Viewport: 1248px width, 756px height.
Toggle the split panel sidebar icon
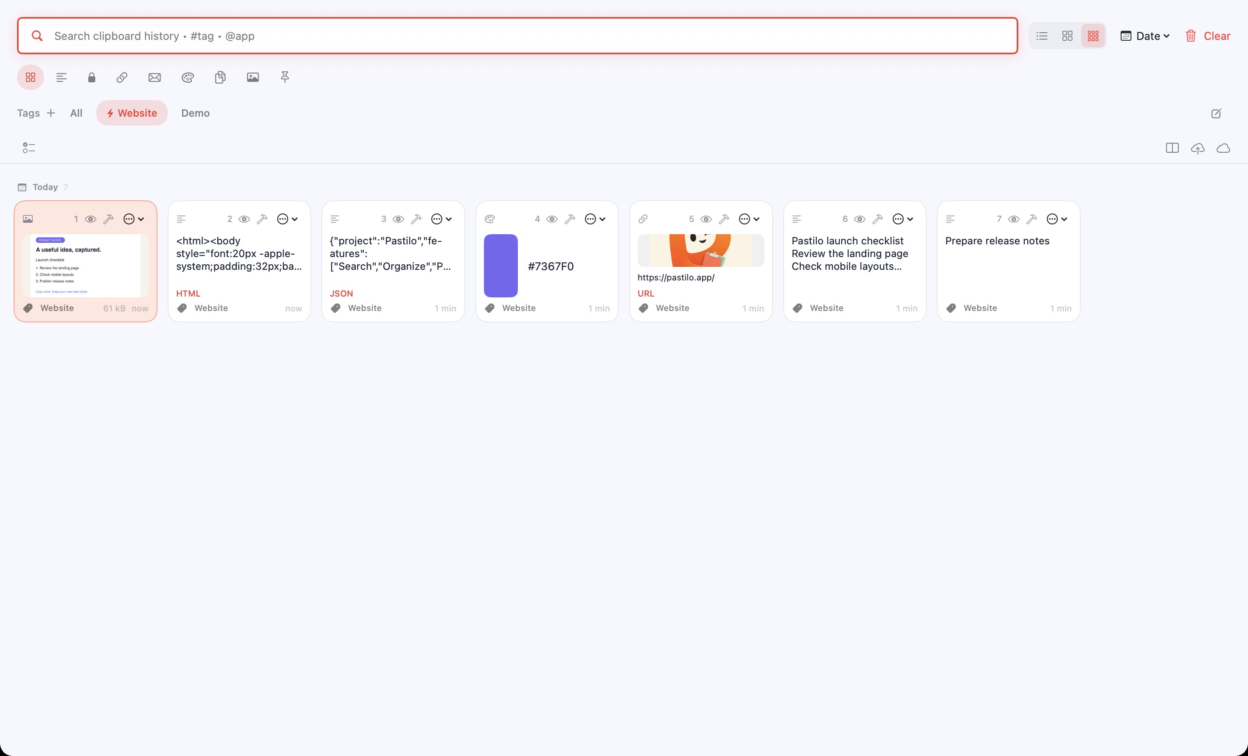tap(1172, 148)
